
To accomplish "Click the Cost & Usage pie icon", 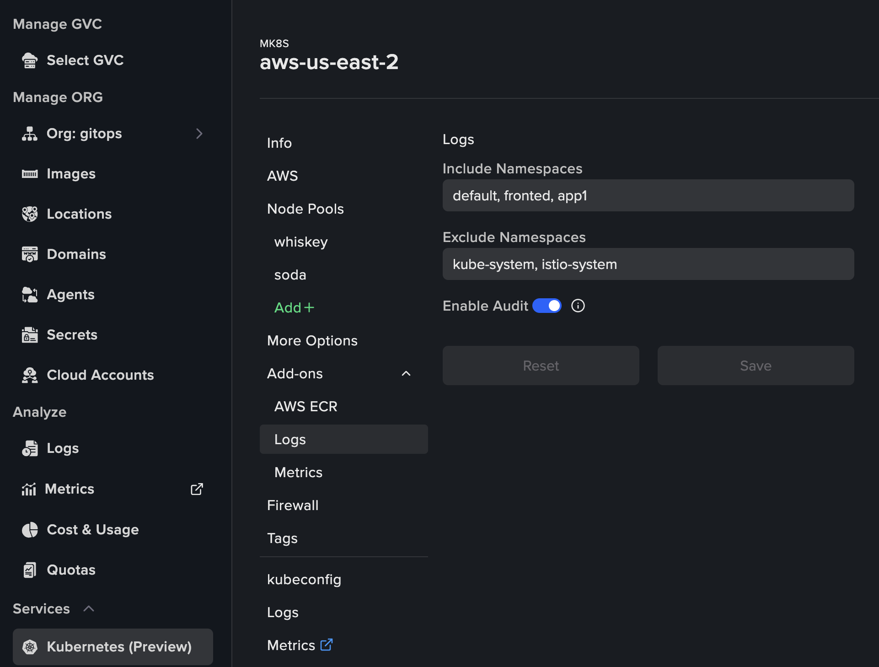I will tap(30, 530).
